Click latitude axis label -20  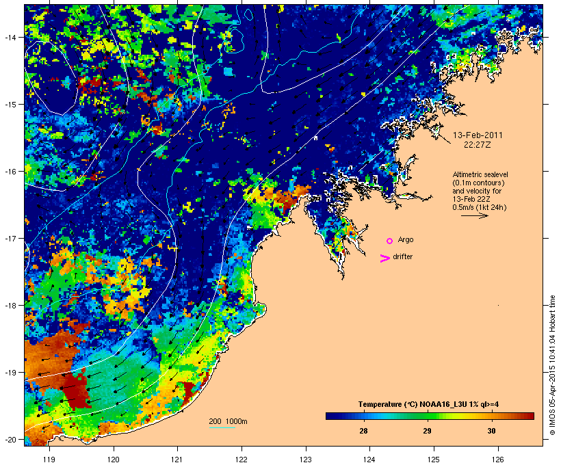10,439
